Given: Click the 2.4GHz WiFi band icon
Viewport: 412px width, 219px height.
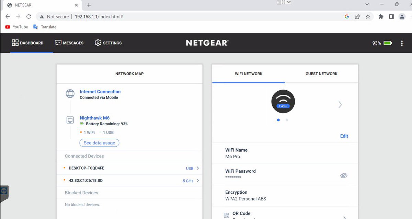Looking at the screenshot, I should pos(283,102).
